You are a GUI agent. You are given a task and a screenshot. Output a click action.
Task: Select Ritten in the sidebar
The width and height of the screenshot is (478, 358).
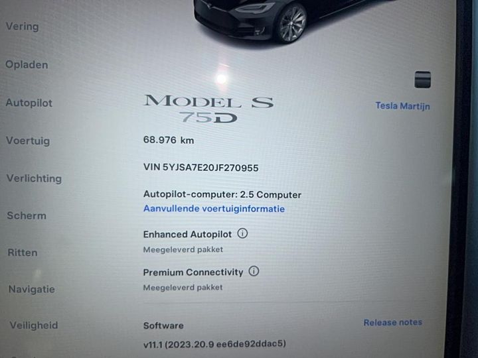[23, 253]
